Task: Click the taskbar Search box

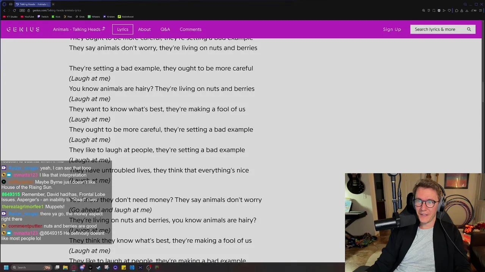Action: [x=31, y=267]
